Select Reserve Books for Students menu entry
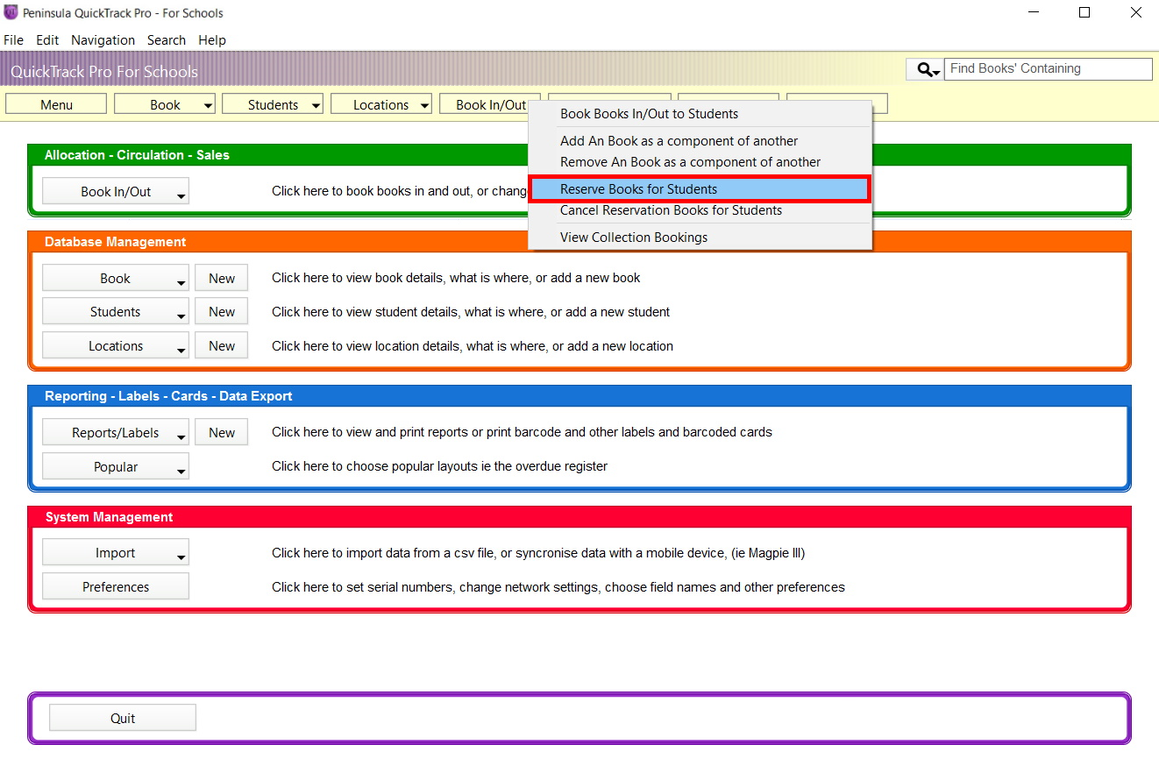The height and width of the screenshot is (759, 1159). [700, 189]
